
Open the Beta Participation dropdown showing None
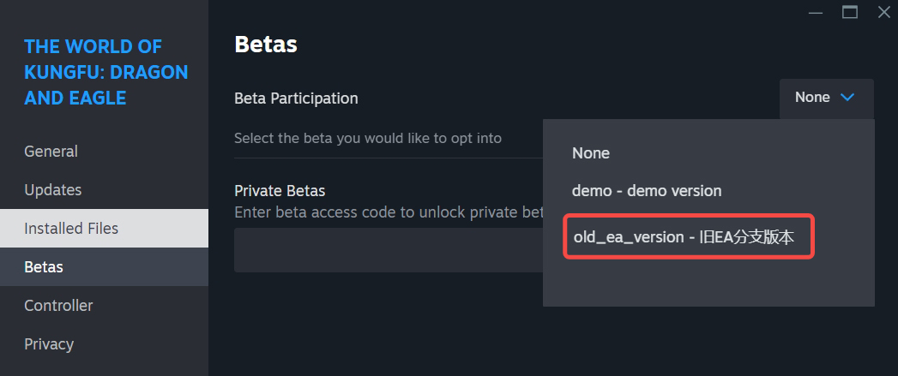827,98
